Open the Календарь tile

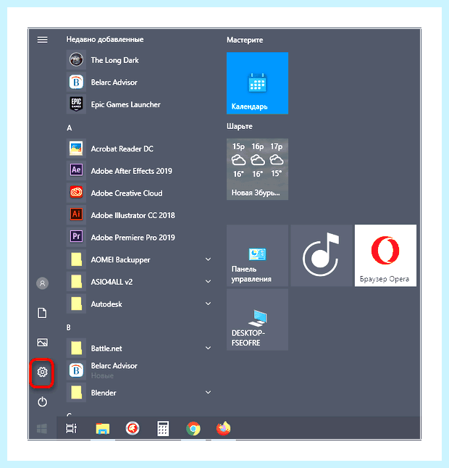point(257,83)
